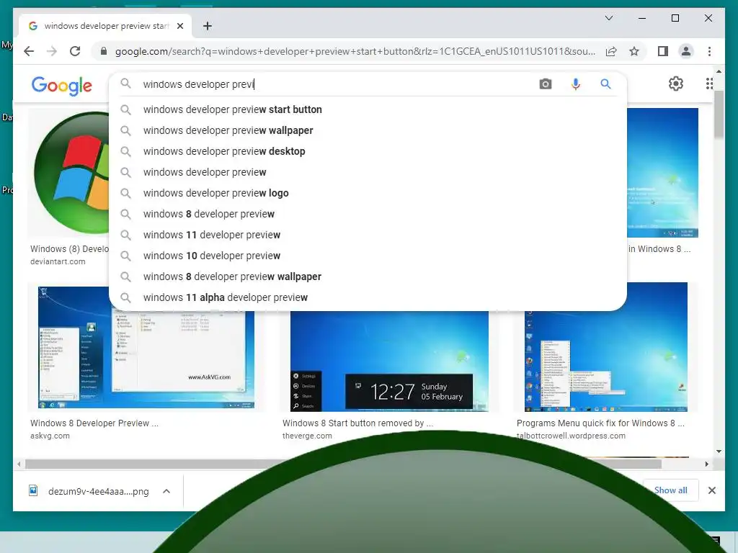Click the dezum9v-4ee4aaa png file icon

tap(33, 491)
